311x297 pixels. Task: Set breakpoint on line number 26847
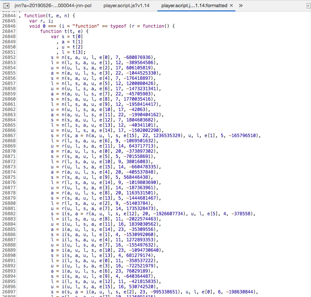[9, 31]
